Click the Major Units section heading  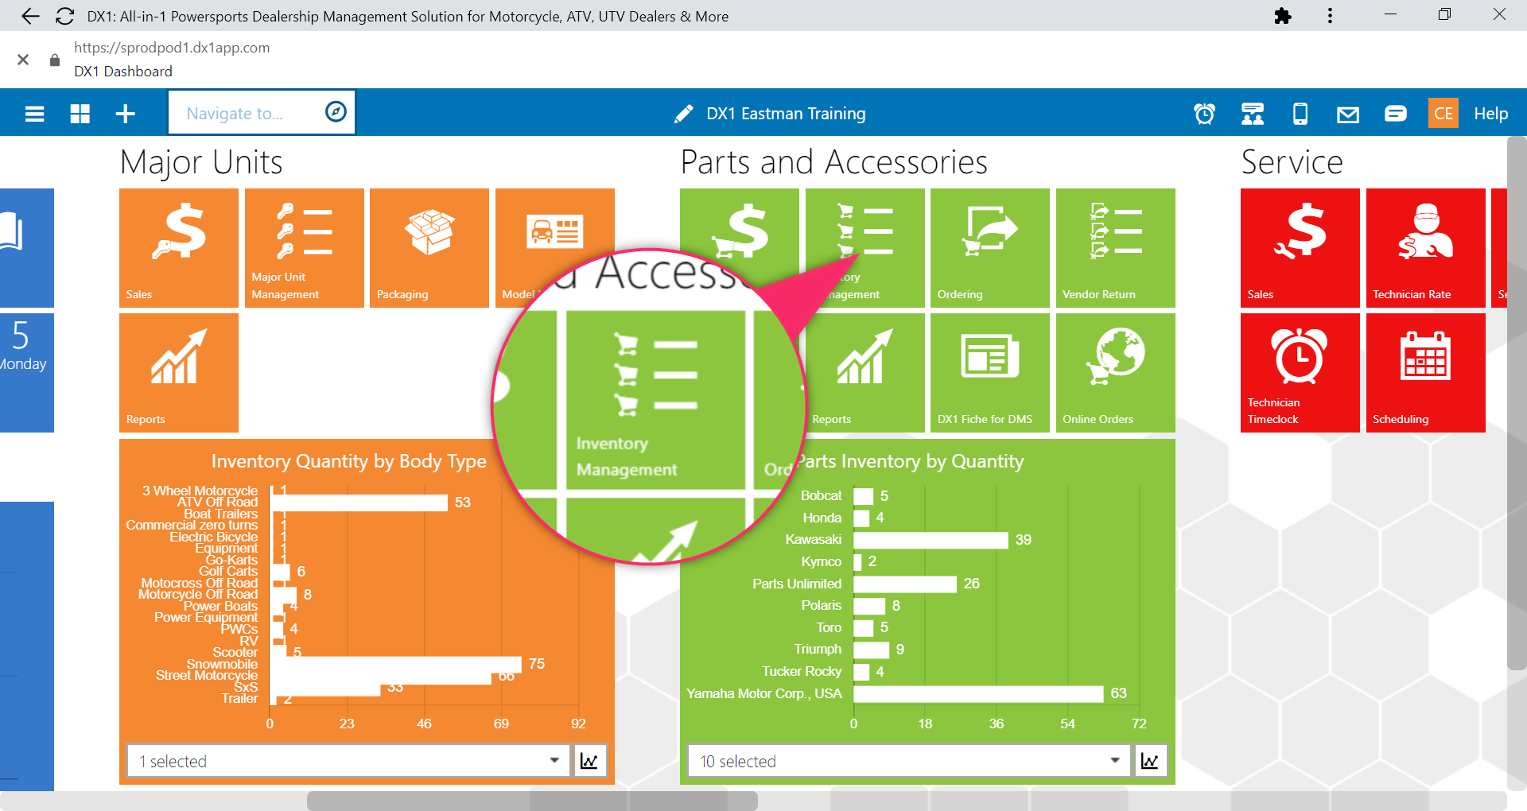pos(201,162)
